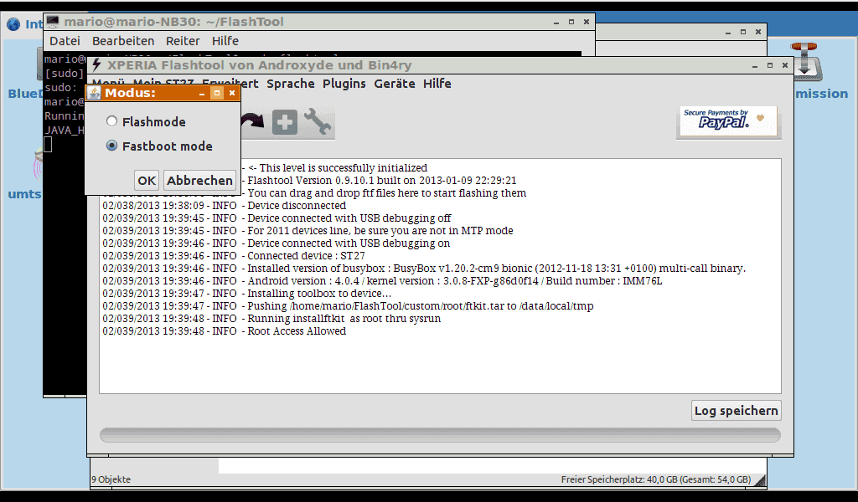The image size is (858, 502).
Task: Minimize the Modus dialog
Action: pos(202,94)
